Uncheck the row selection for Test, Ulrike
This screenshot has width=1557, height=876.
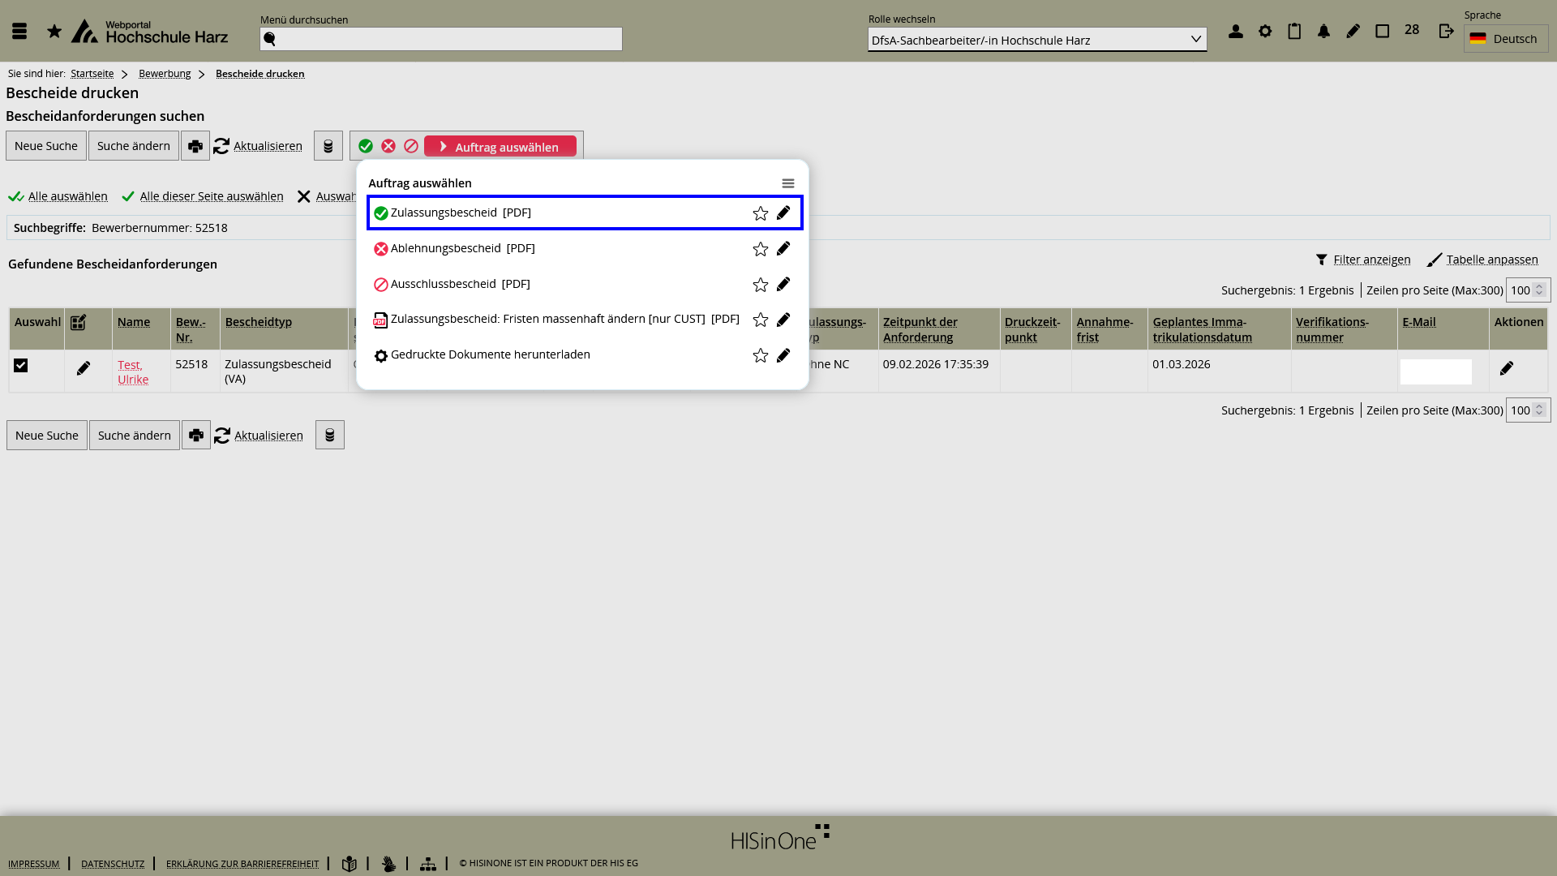coord(21,366)
